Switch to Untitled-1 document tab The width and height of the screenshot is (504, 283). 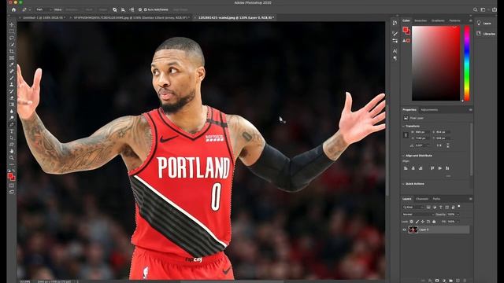point(44,18)
